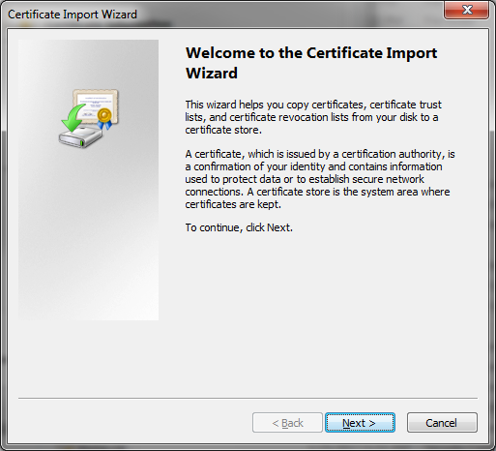Click the To continue, click Next line
This screenshot has width=496, height=451.
pyautogui.click(x=239, y=227)
